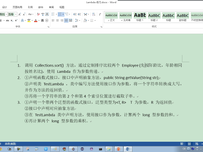Insert an enclosed character
Image resolution: width=203 pixels, height=152 pixels.
tap(47, 21)
